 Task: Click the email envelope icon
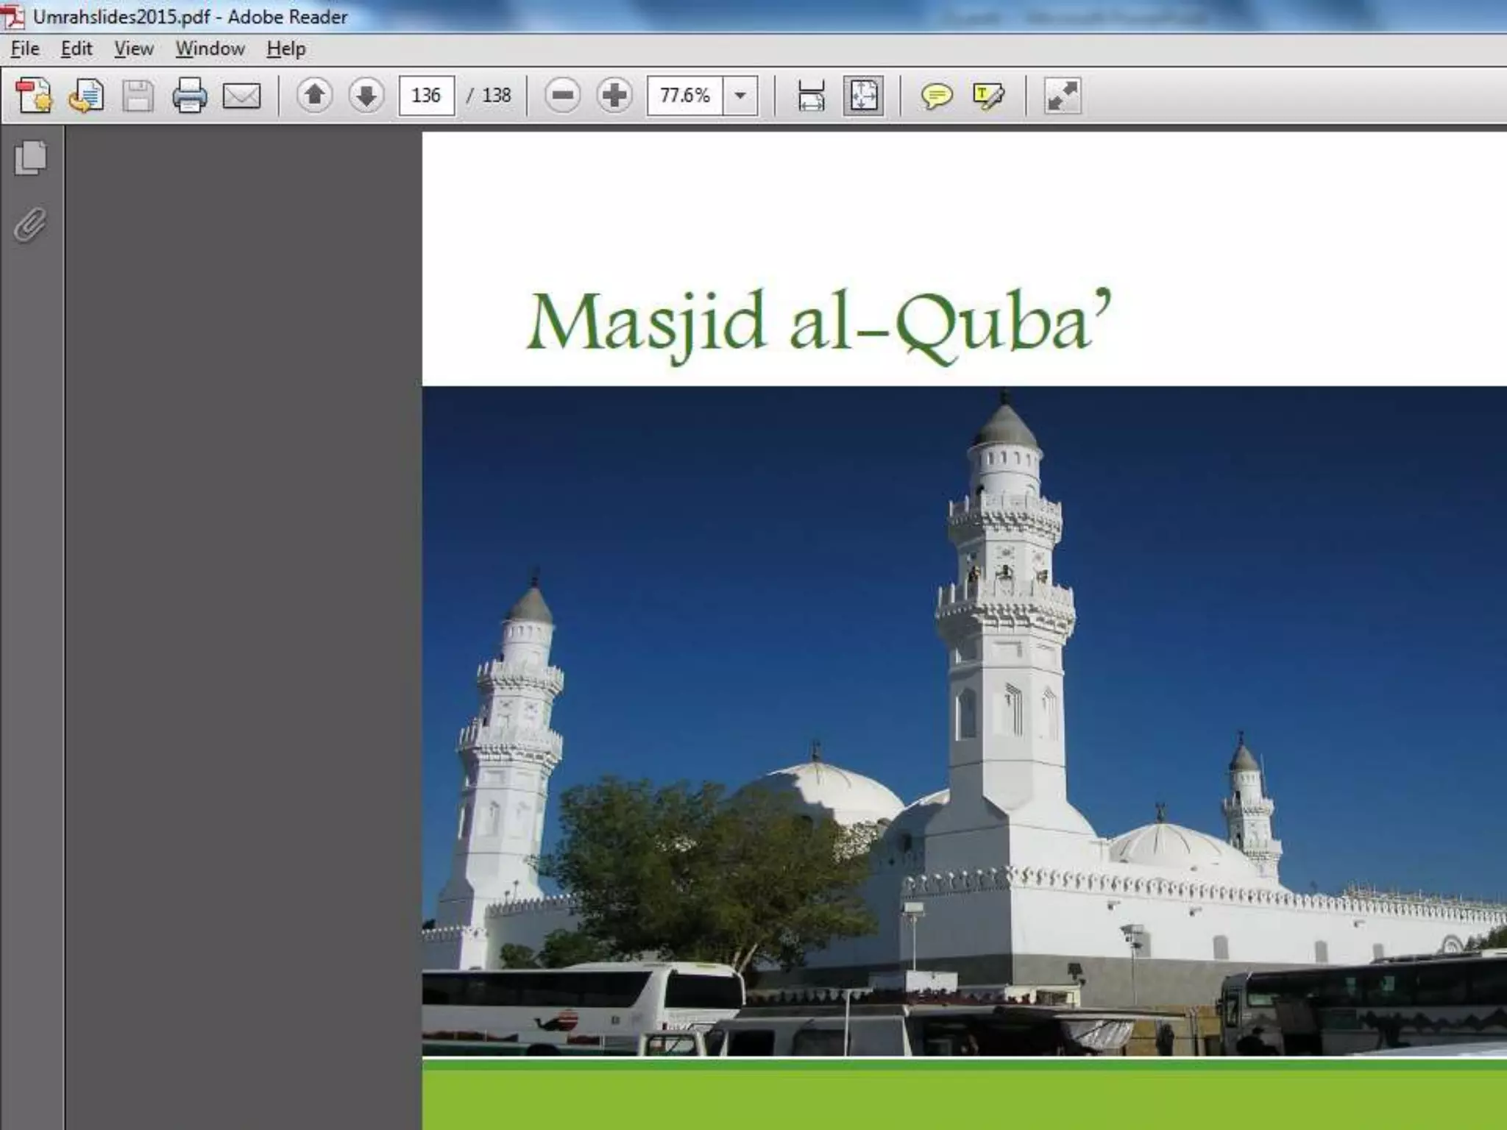(241, 96)
